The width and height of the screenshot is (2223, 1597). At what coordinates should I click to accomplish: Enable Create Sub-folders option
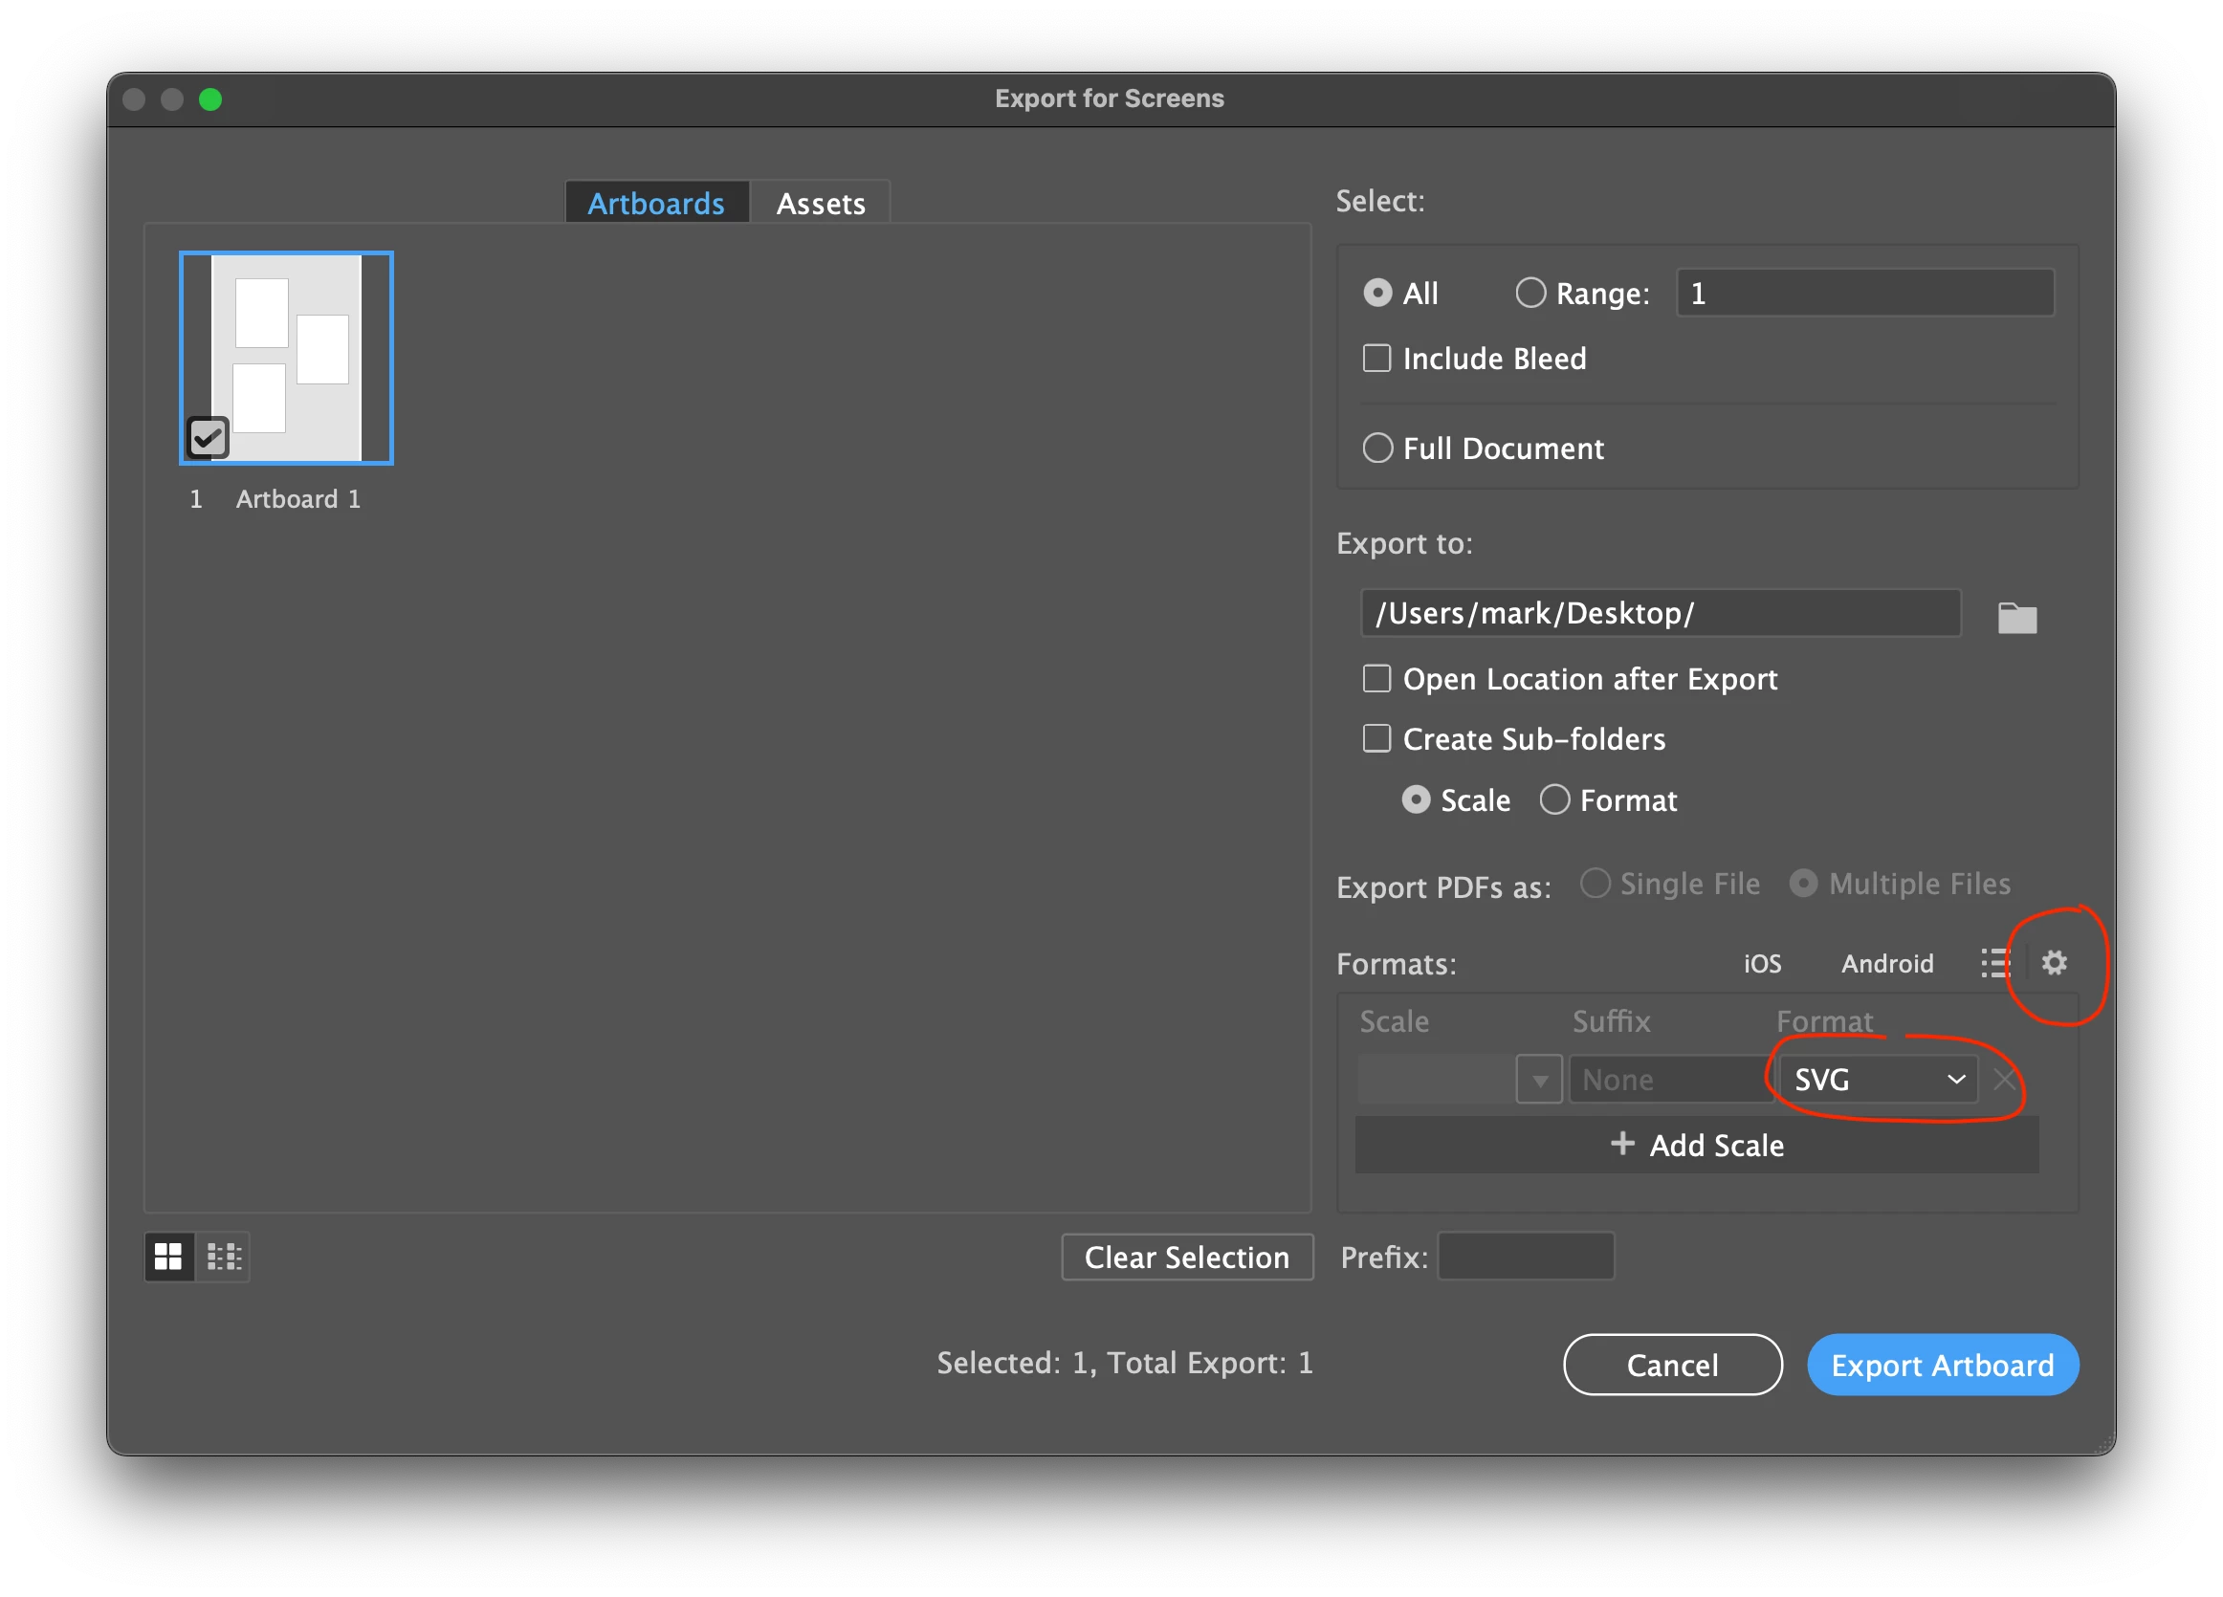(x=1376, y=739)
